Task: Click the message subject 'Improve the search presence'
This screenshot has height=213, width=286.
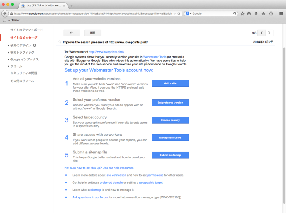Action: (x=105, y=42)
